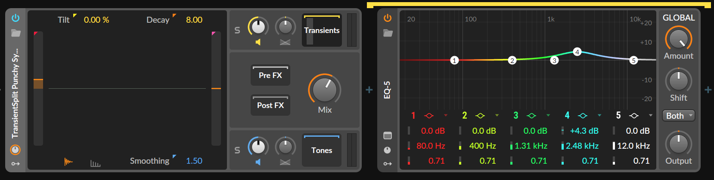Click the blue speaker icon for Tones

[x=258, y=162]
